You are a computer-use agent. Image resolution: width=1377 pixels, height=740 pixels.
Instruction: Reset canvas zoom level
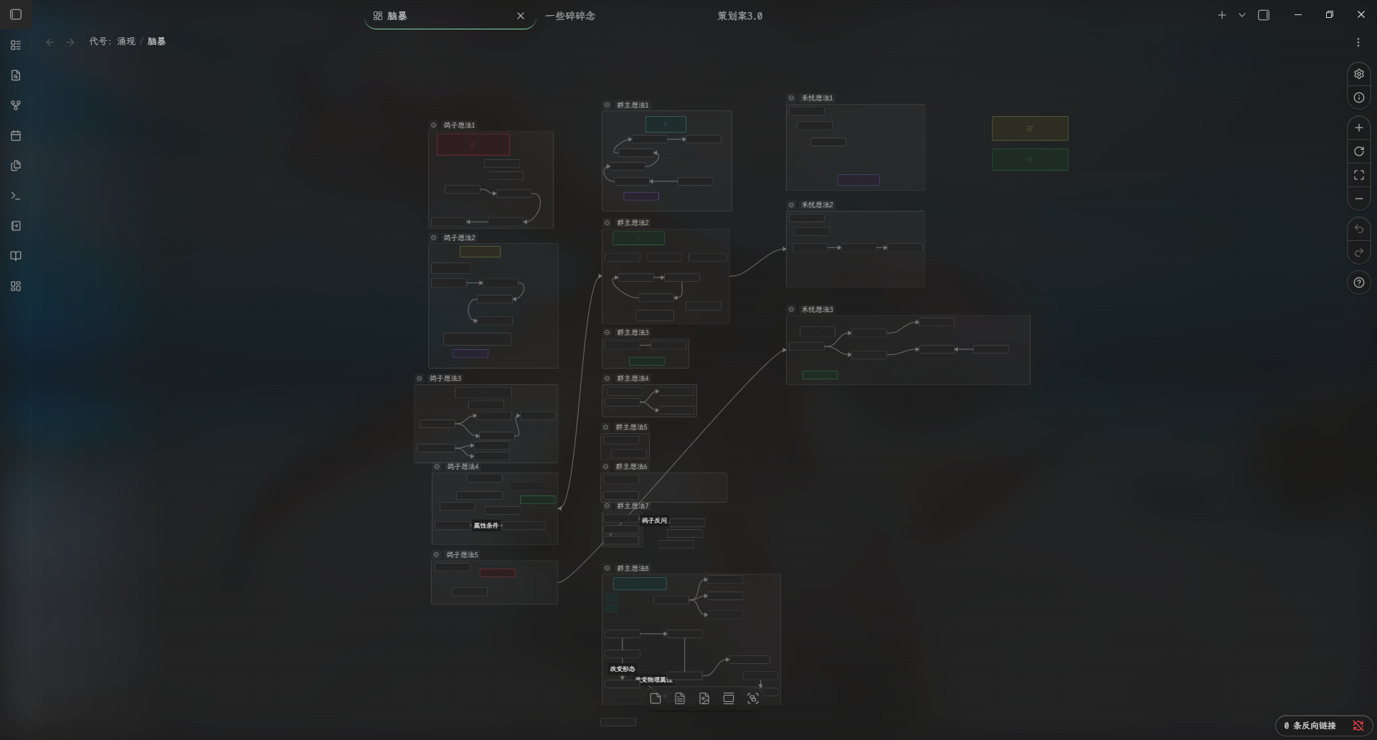[x=1358, y=151]
